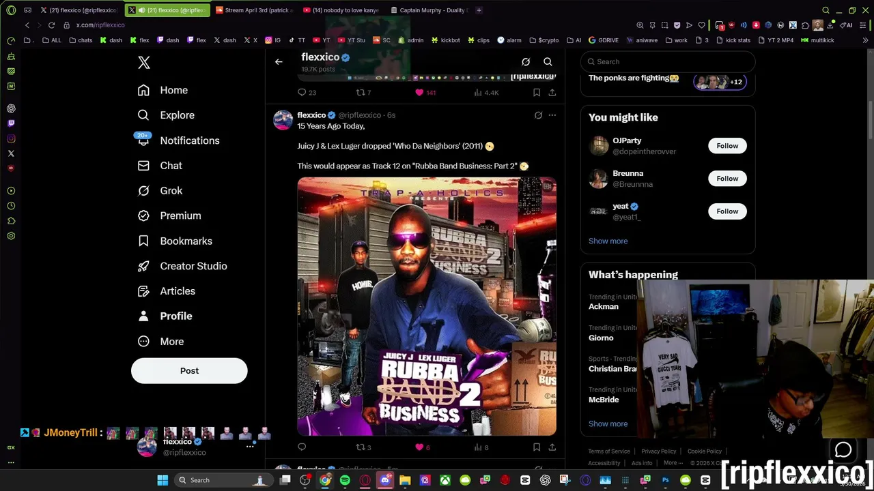Open Windows Start menu
Image resolution: width=874 pixels, height=491 pixels.
[x=163, y=481]
